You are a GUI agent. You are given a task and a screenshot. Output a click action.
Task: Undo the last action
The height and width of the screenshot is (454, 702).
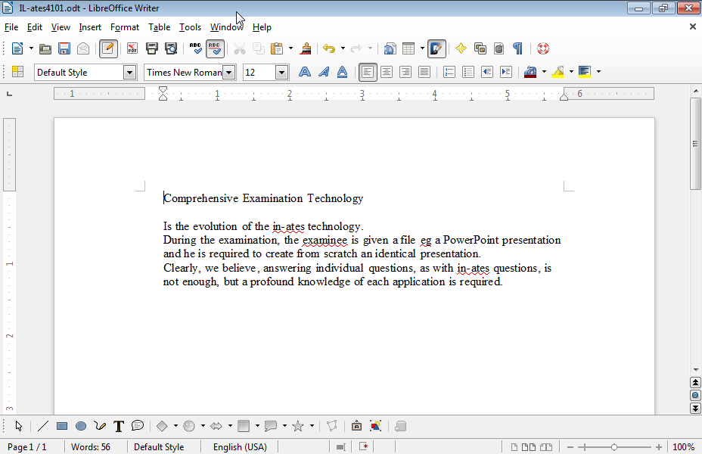click(x=329, y=48)
